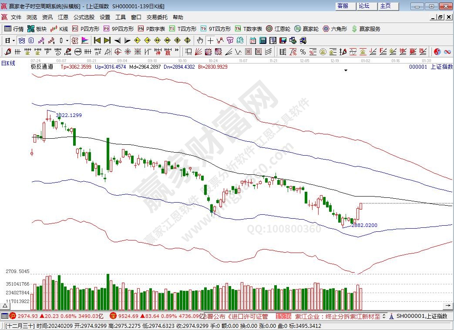Click the 客服 button in title bar

click(x=343, y=6)
